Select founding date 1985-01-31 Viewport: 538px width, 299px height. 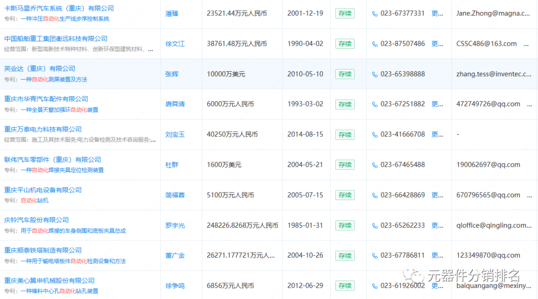pos(305,225)
